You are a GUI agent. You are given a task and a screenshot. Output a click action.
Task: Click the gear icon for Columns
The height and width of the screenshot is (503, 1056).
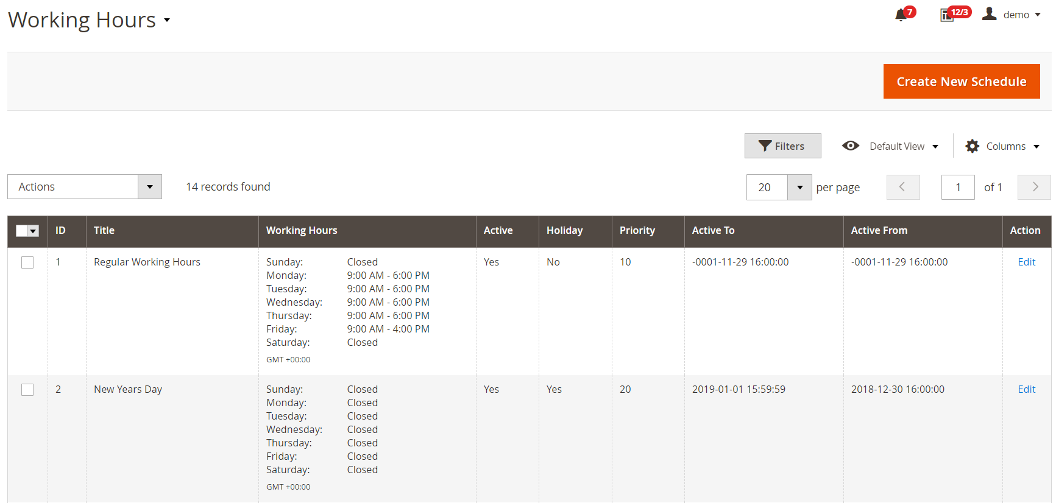973,146
